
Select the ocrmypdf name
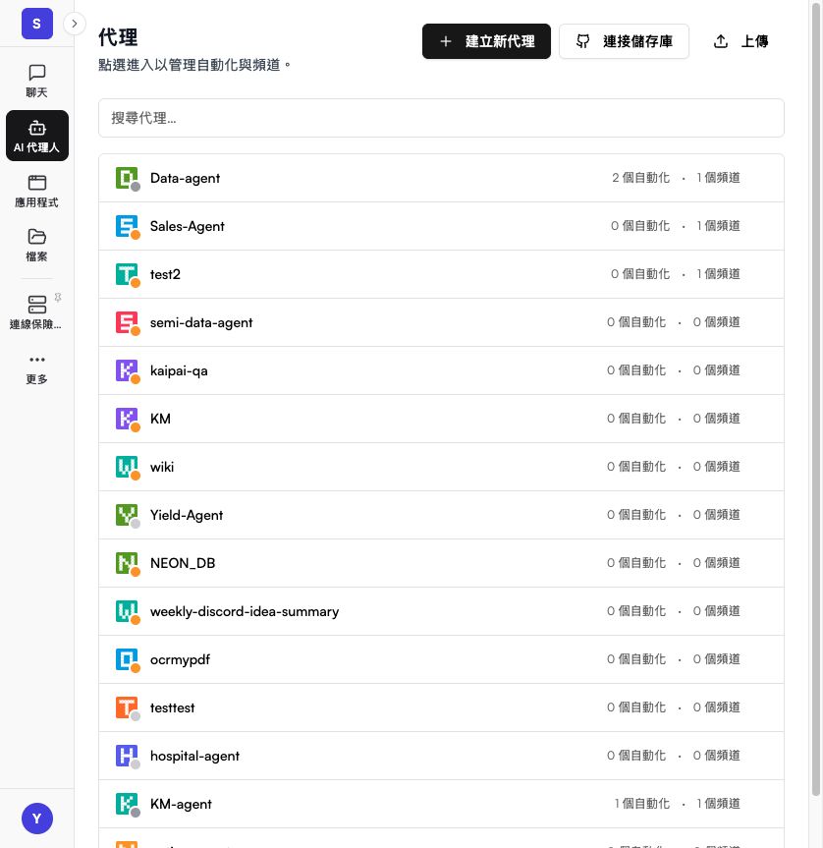(180, 659)
